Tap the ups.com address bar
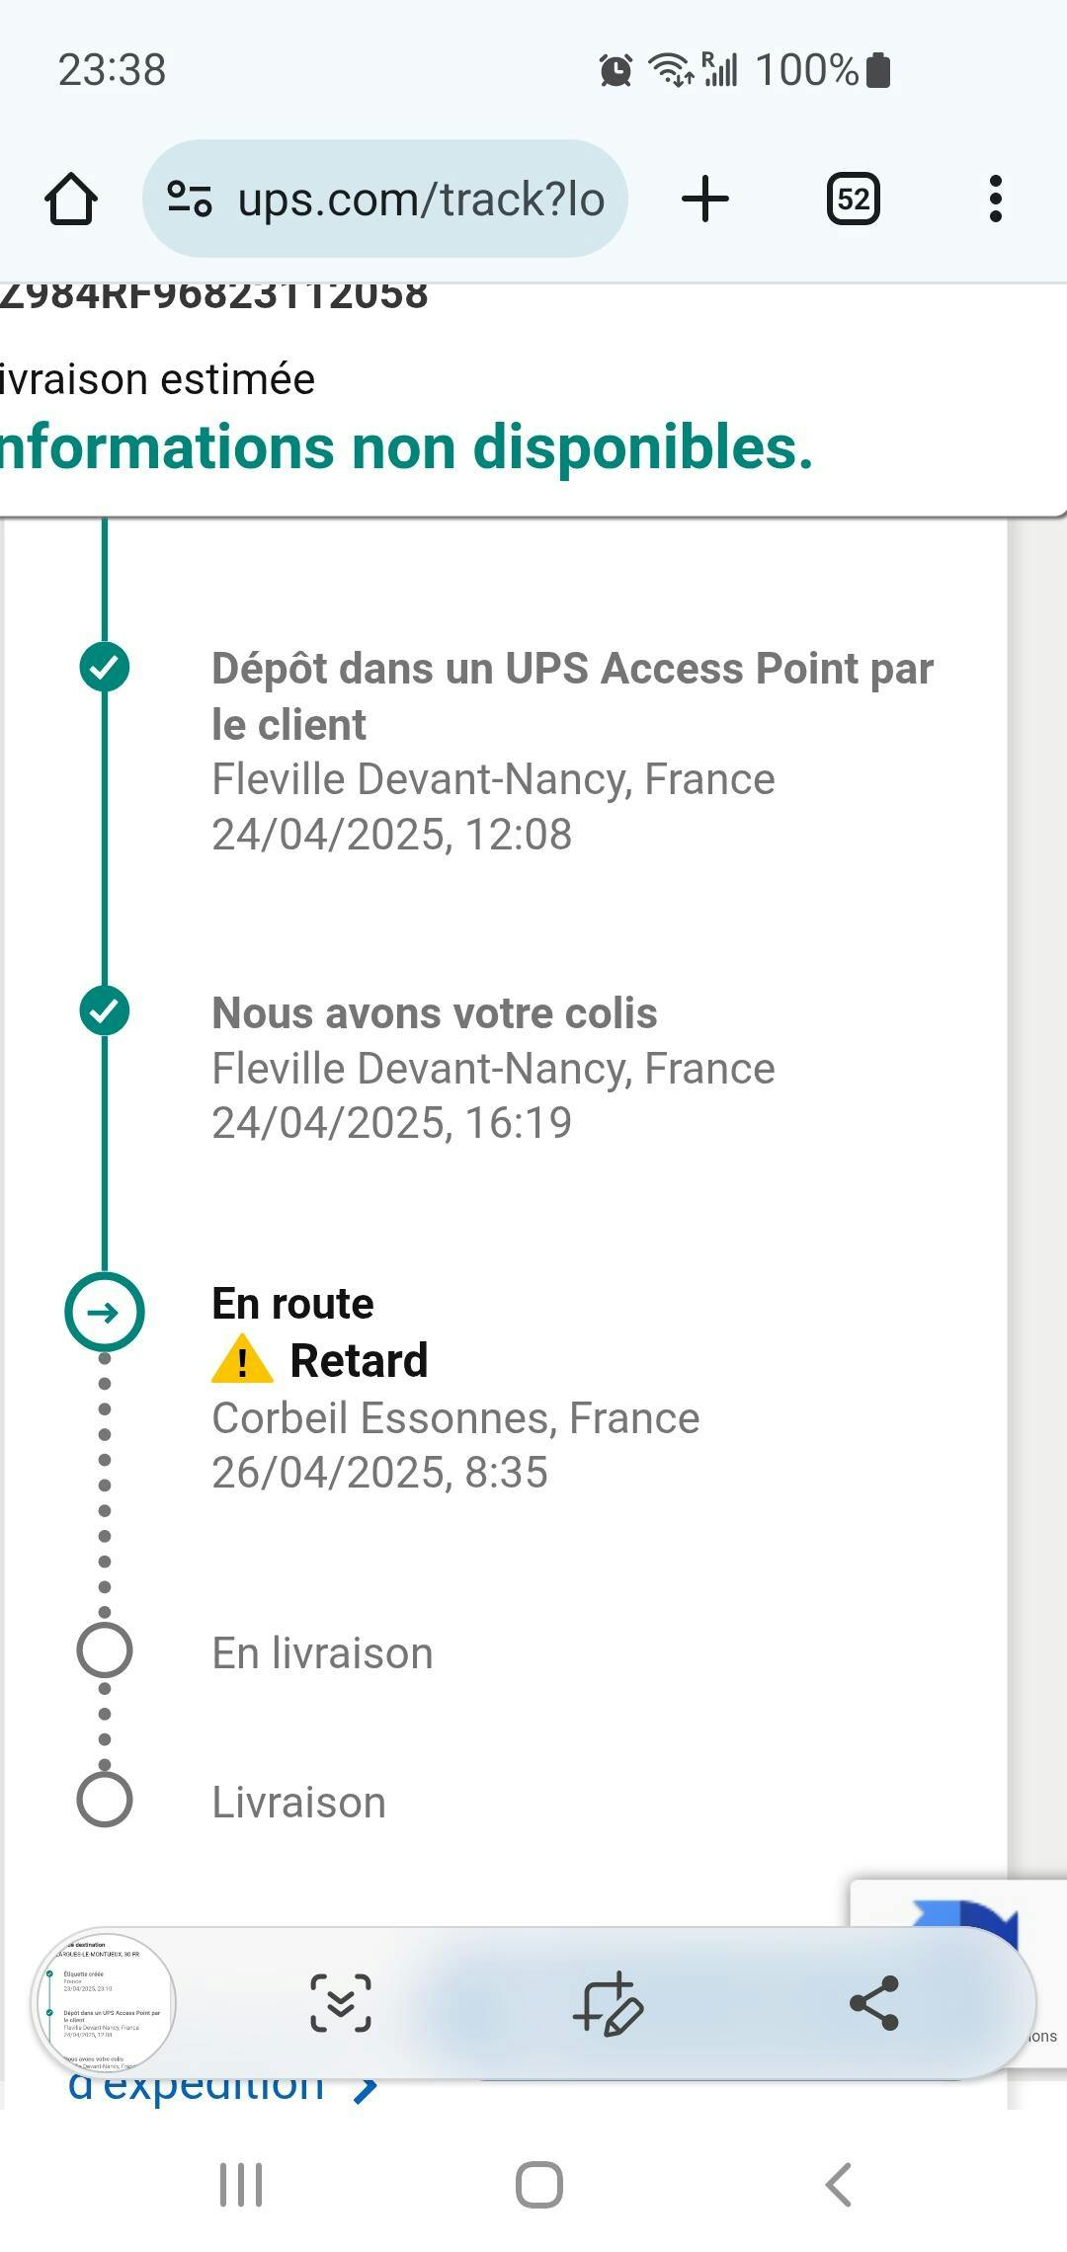The width and height of the screenshot is (1067, 2252). point(420,199)
